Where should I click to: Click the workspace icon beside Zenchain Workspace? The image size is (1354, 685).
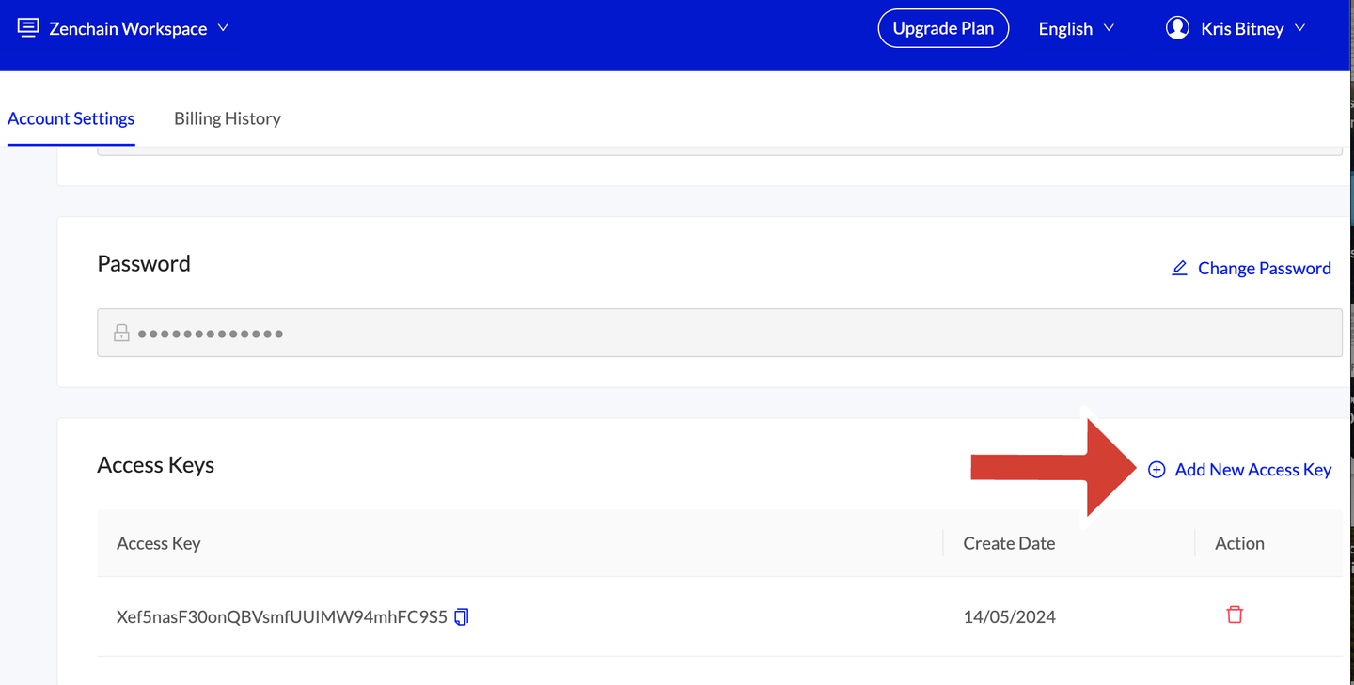coord(27,27)
